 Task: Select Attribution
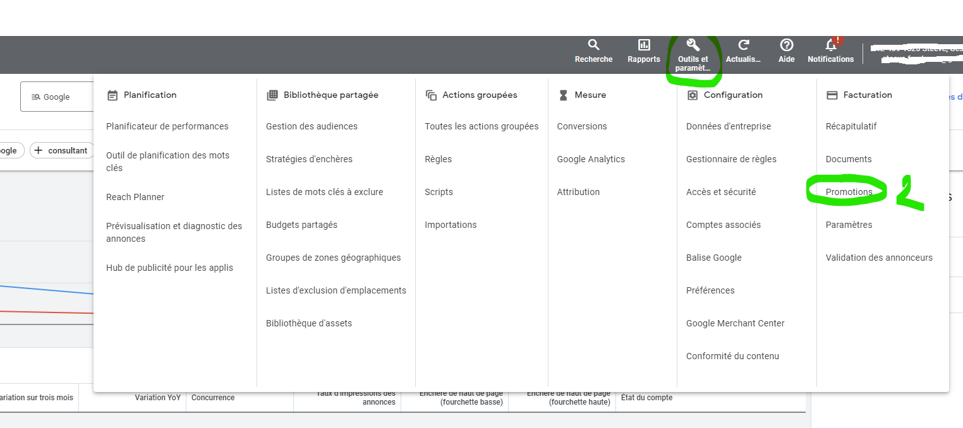(578, 192)
